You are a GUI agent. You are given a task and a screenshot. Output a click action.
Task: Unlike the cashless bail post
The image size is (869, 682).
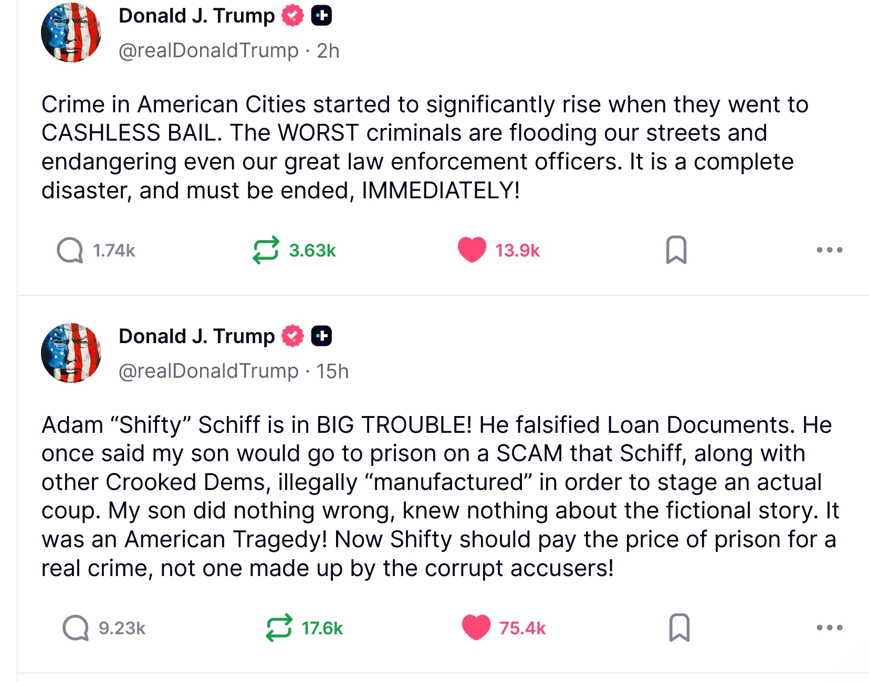pos(472,250)
